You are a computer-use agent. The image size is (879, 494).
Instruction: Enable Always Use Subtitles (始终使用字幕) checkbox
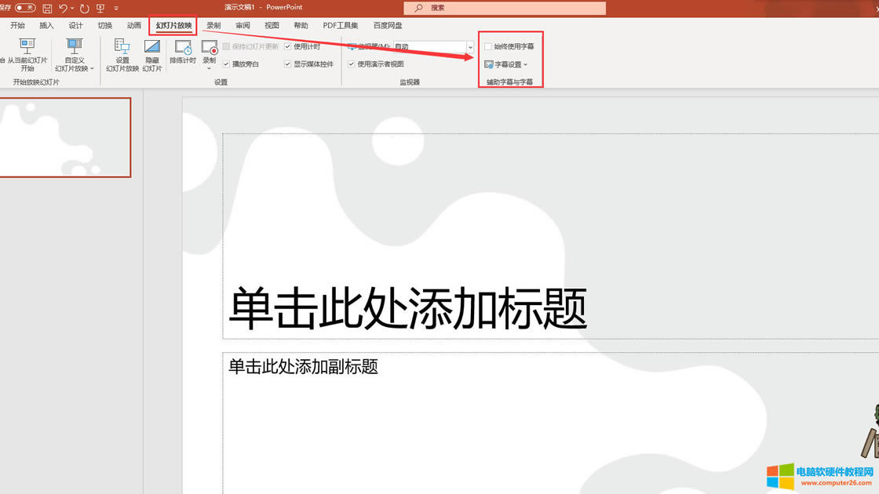pos(488,47)
